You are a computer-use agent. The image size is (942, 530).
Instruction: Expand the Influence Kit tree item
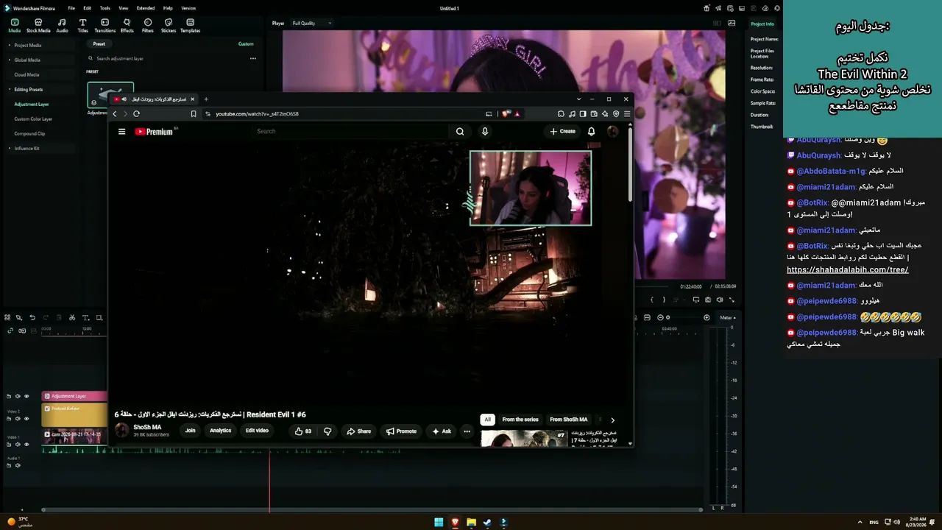click(x=9, y=149)
